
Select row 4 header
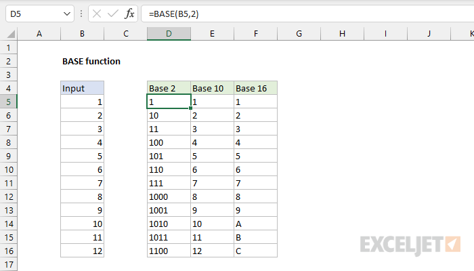(8, 88)
